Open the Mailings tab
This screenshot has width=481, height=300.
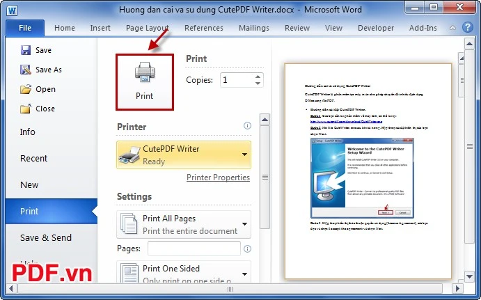click(x=253, y=28)
